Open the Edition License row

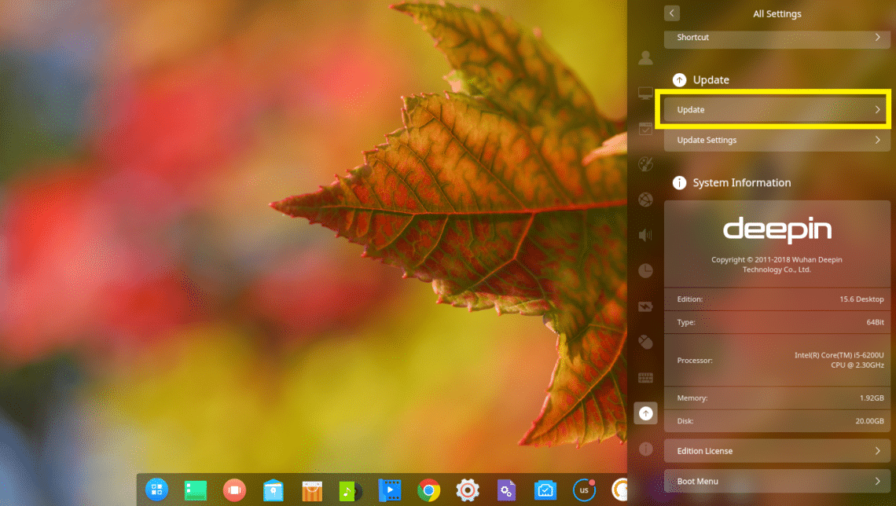(x=777, y=451)
